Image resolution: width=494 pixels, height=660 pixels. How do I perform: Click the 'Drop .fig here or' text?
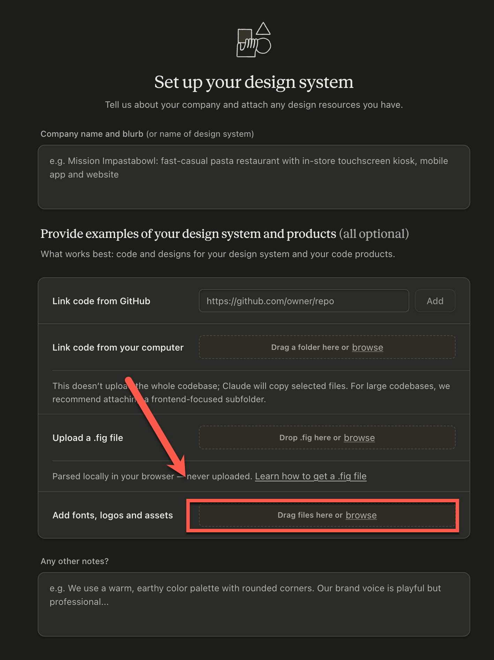point(310,438)
